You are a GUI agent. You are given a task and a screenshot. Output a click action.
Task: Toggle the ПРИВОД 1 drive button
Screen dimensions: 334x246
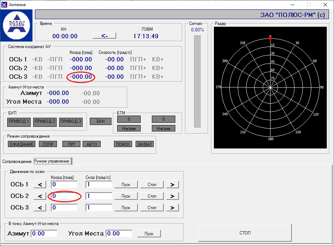pos(19,122)
